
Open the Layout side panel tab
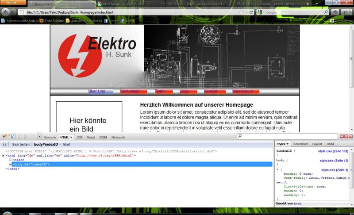pos(317,144)
